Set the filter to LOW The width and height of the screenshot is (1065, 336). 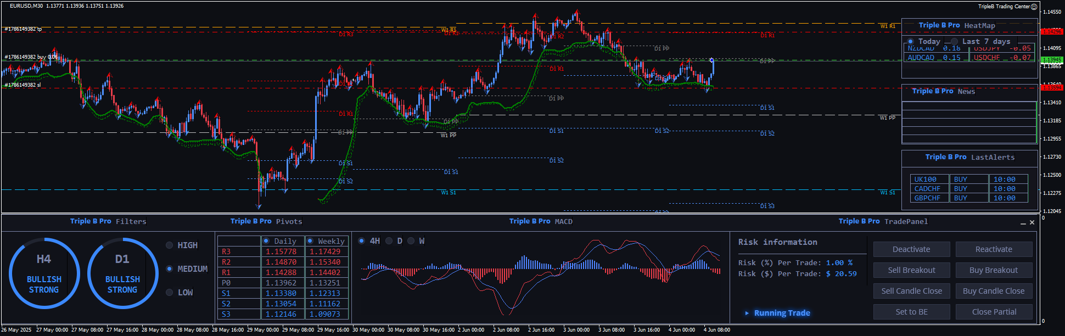pyautogui.click(x=170, y=293)
